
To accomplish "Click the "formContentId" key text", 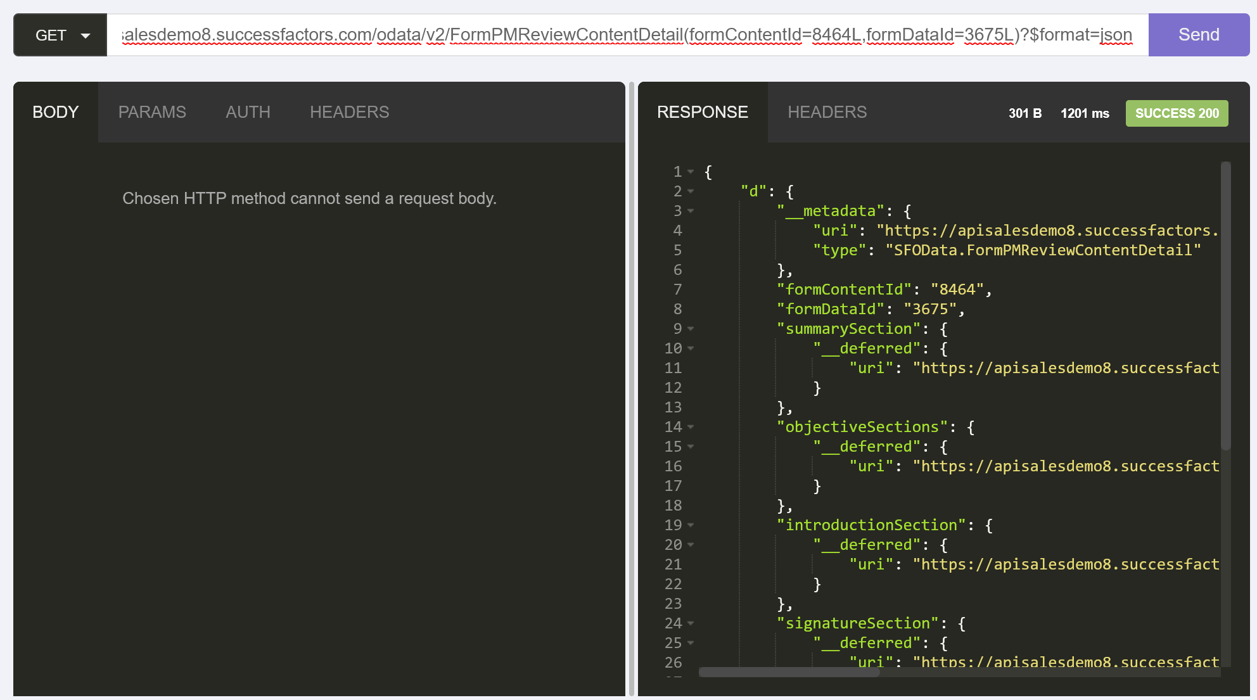I will pyautogui.click(x=844, y=290).
